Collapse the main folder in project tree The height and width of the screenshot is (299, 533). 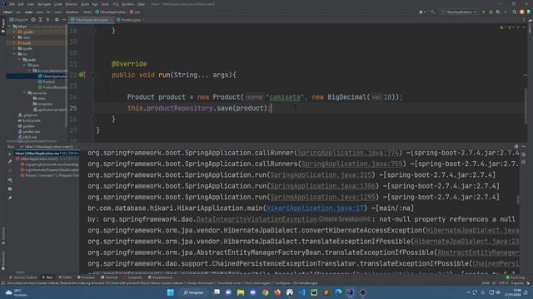point(20,60)
